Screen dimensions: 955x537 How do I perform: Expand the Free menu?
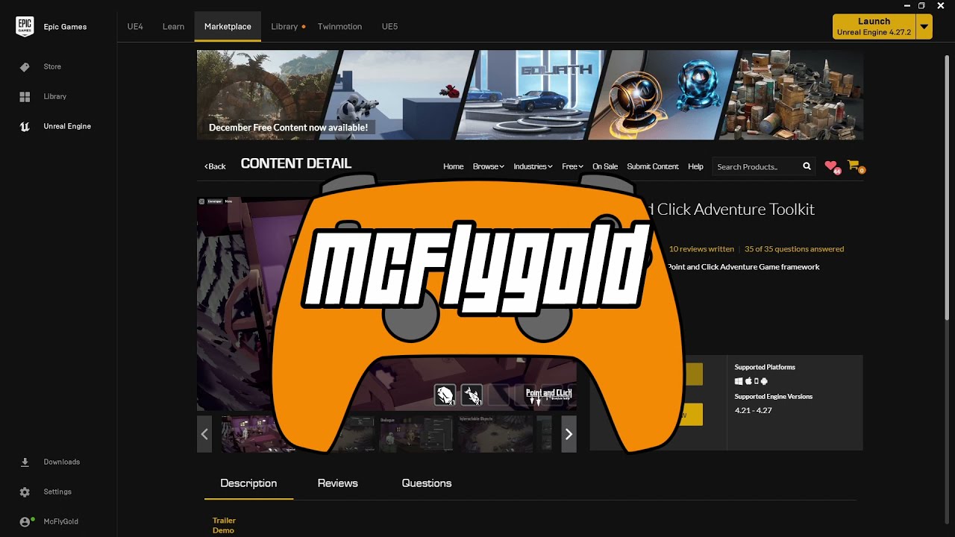click(x=572, y=166)
